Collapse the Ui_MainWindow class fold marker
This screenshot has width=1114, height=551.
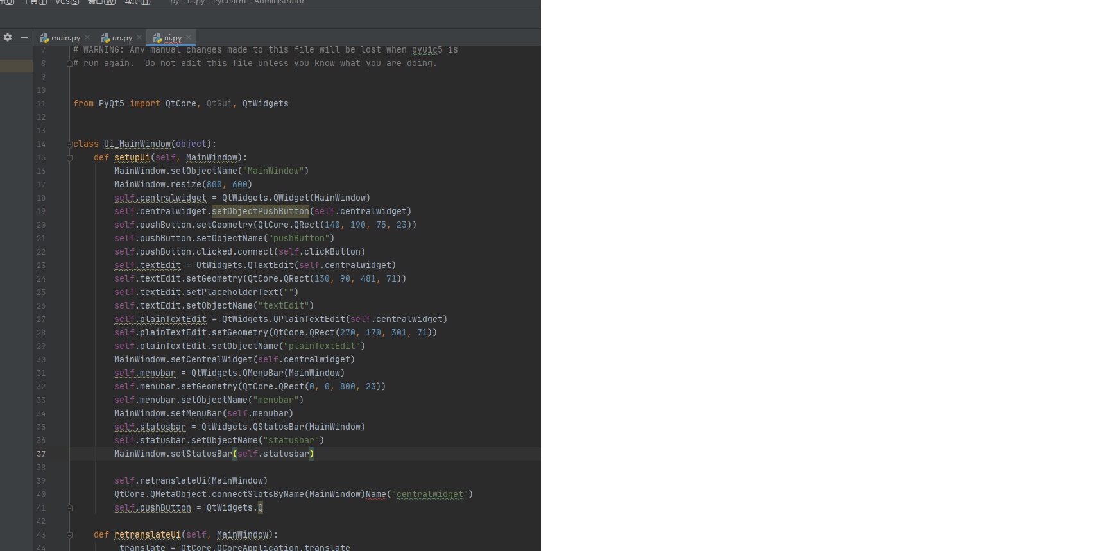pyautogui.click(x=69, y=144)
